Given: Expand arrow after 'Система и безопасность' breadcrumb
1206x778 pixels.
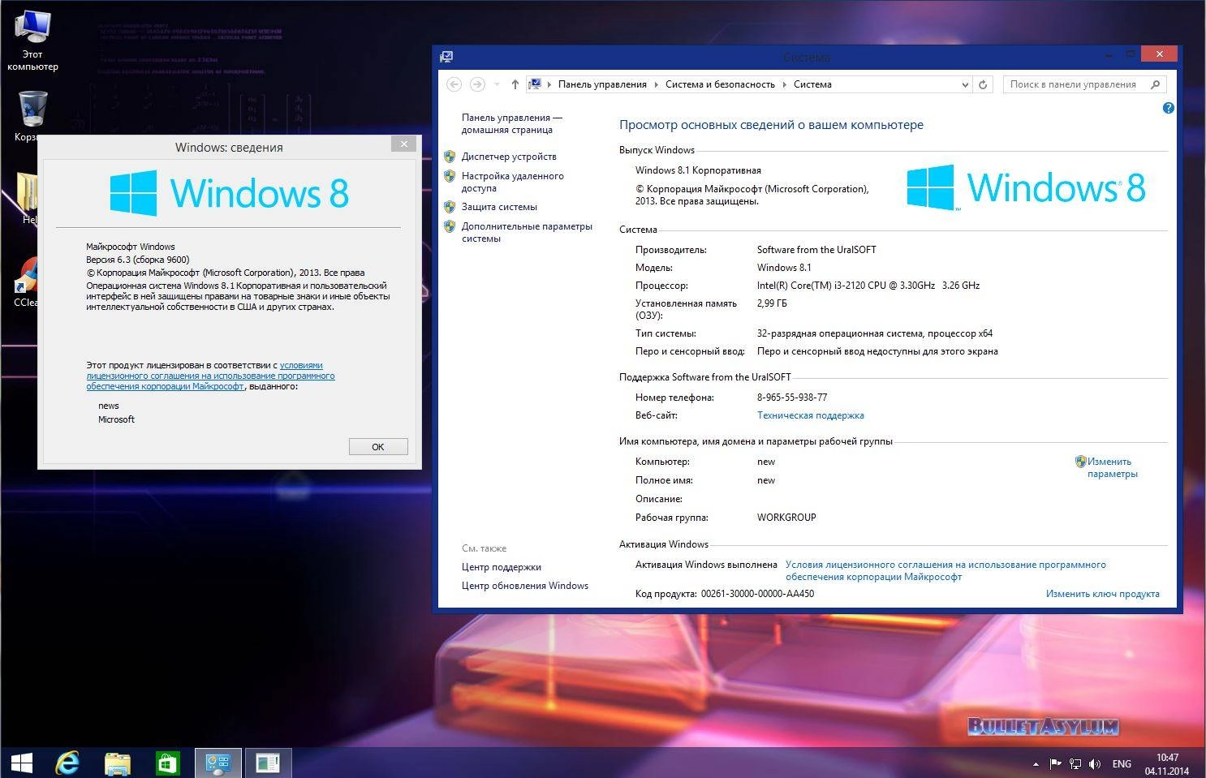Looking at the screenshot, I should (x=784, y=84).
